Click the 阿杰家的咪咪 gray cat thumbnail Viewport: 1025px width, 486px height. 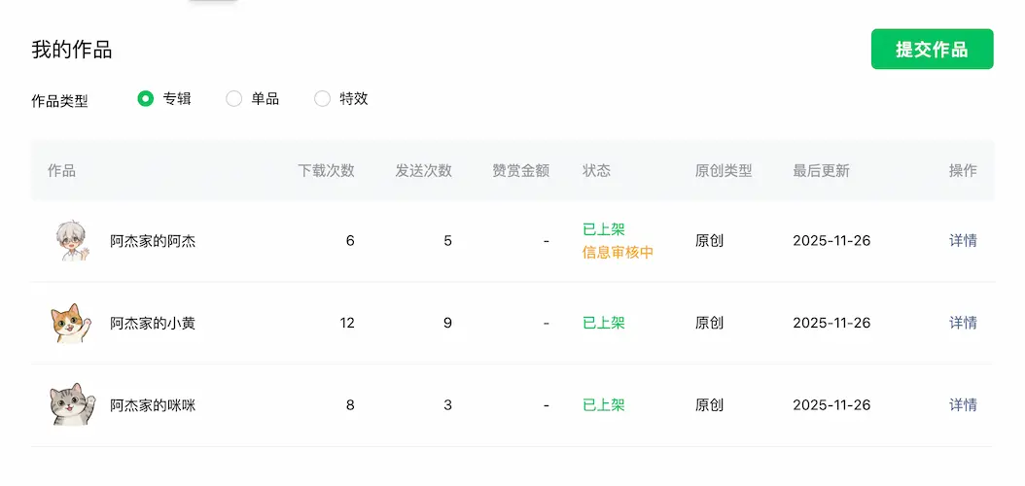72,404
